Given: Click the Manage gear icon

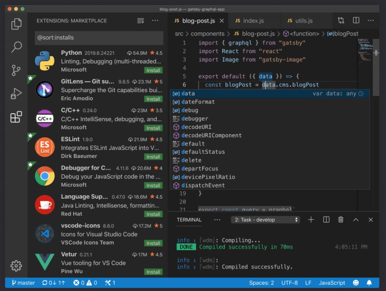Looking at the screenshot, I should pyautogui.click(x=16, y=265).
